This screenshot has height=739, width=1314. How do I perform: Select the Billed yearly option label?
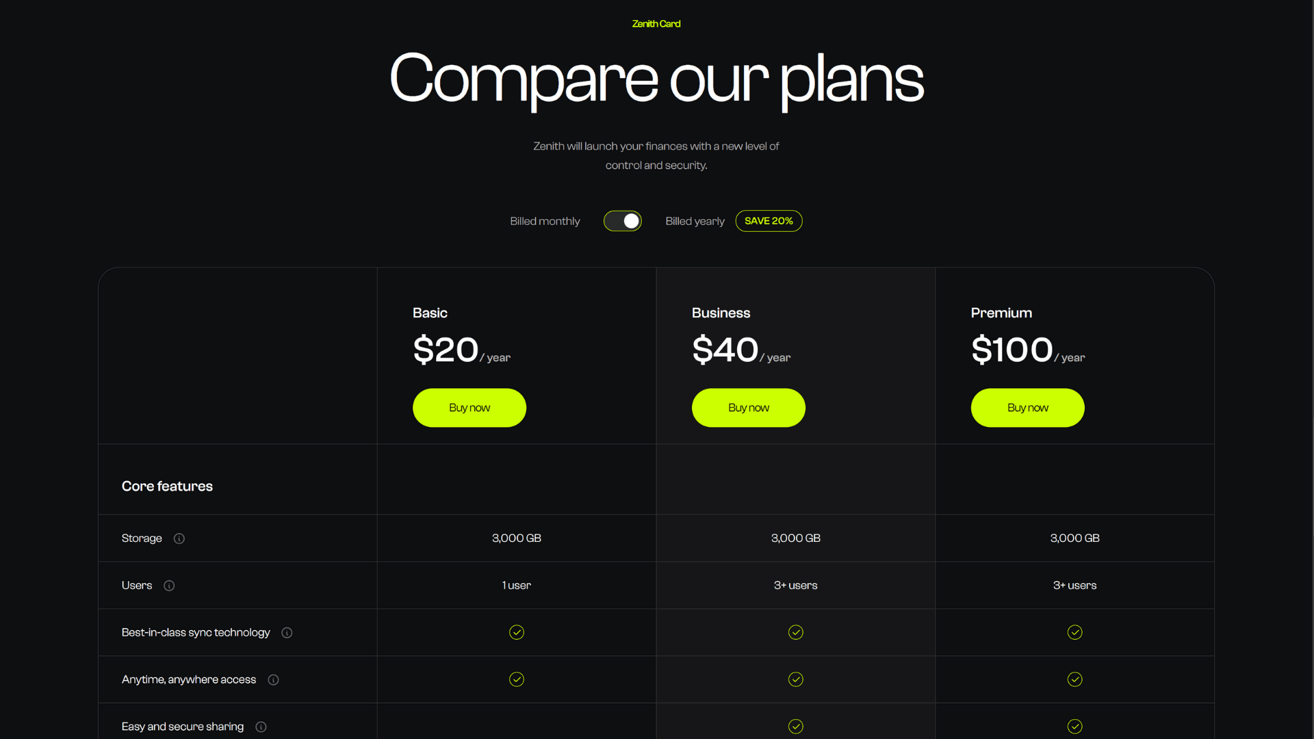point(695,221)
